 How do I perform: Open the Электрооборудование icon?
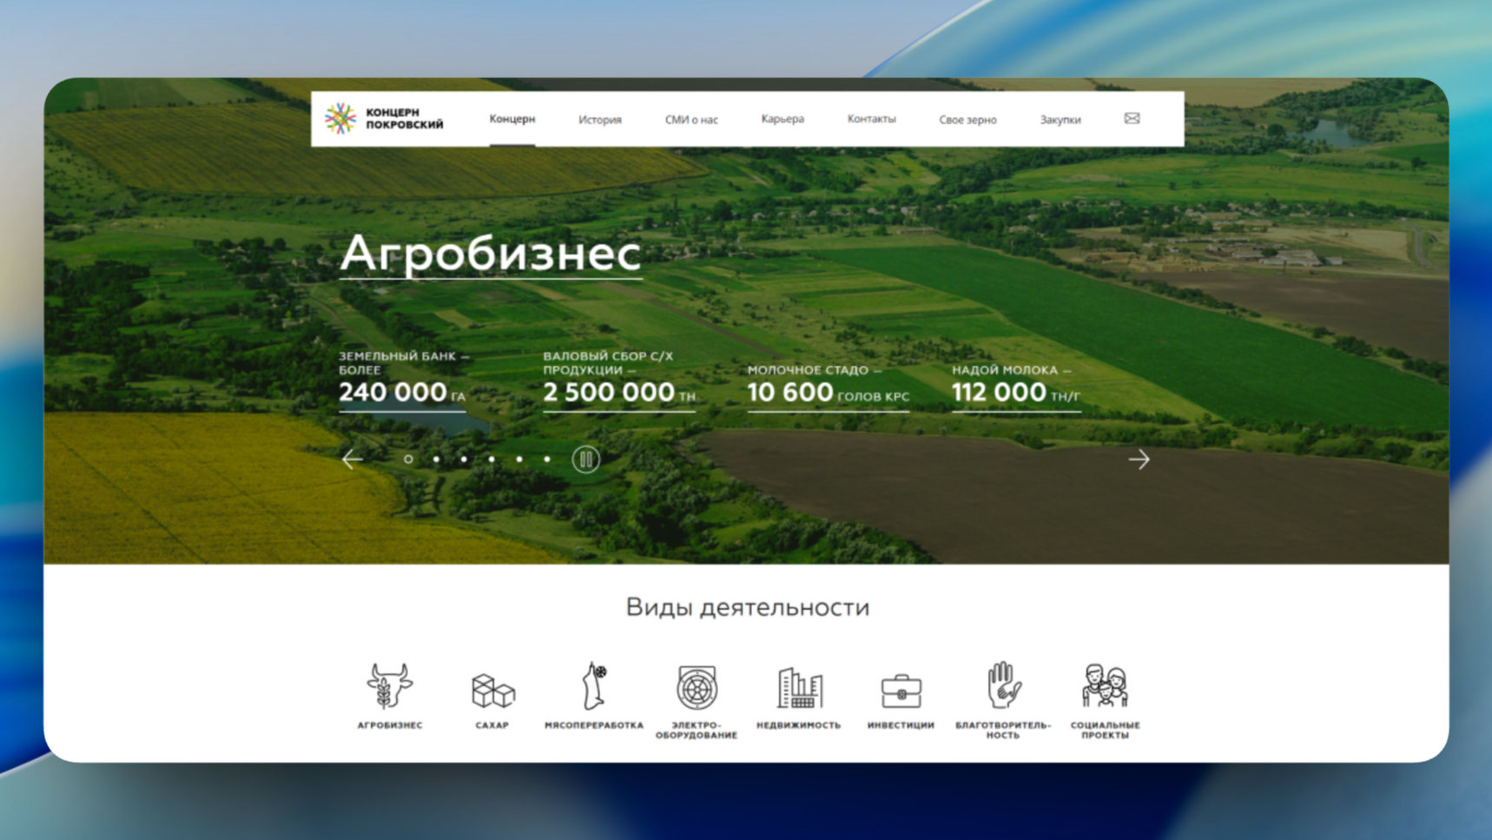coord(696,688)
